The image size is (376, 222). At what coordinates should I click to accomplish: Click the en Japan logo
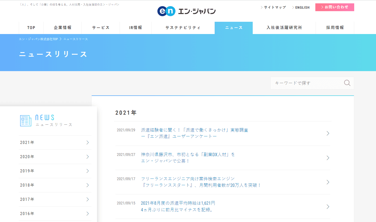coord(186,11)
